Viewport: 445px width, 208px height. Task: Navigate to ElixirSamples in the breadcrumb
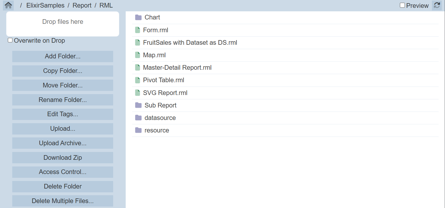(x=45, y=6)
